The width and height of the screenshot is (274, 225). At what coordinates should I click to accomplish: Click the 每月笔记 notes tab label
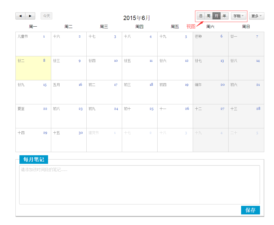coord(34,160)
